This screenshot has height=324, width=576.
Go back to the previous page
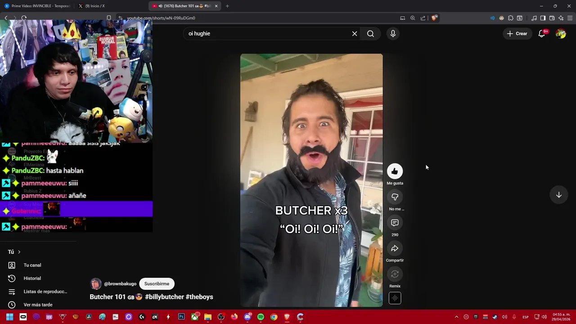[x=6, y=18]
